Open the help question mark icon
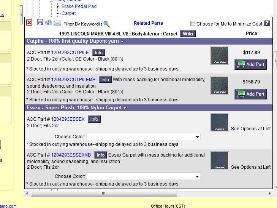This screenshot has width=277, height=208. coord(267,23)
